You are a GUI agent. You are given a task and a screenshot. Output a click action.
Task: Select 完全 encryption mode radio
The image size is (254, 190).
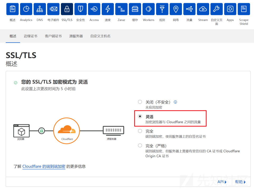140,131
